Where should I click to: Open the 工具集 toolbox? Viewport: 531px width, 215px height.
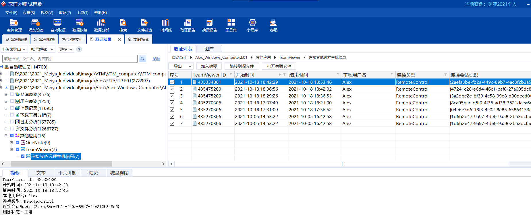point(231,26)
